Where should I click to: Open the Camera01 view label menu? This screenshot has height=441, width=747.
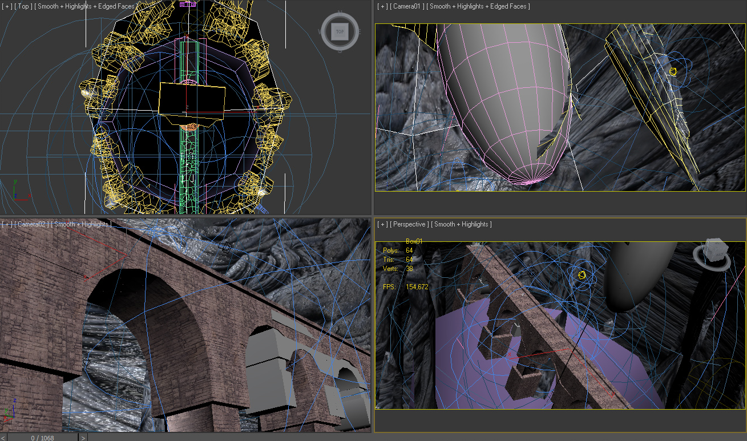click(x=406, y=6)
